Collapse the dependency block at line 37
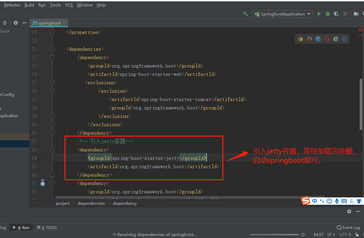The width and height of the screenshot is (364, 238). (52, 183)
